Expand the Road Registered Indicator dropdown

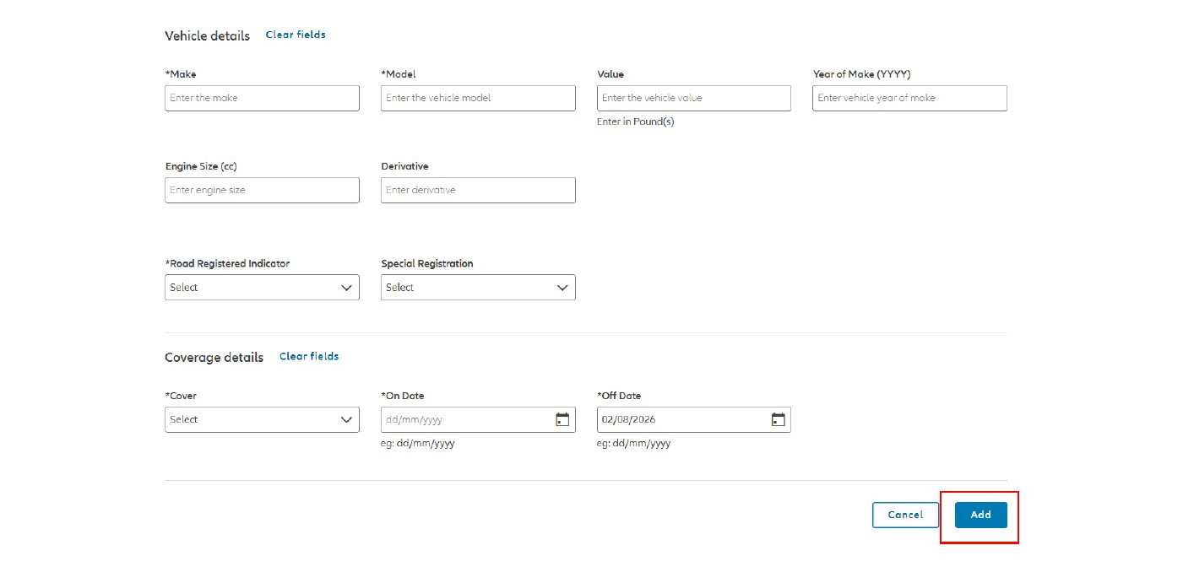263,288
